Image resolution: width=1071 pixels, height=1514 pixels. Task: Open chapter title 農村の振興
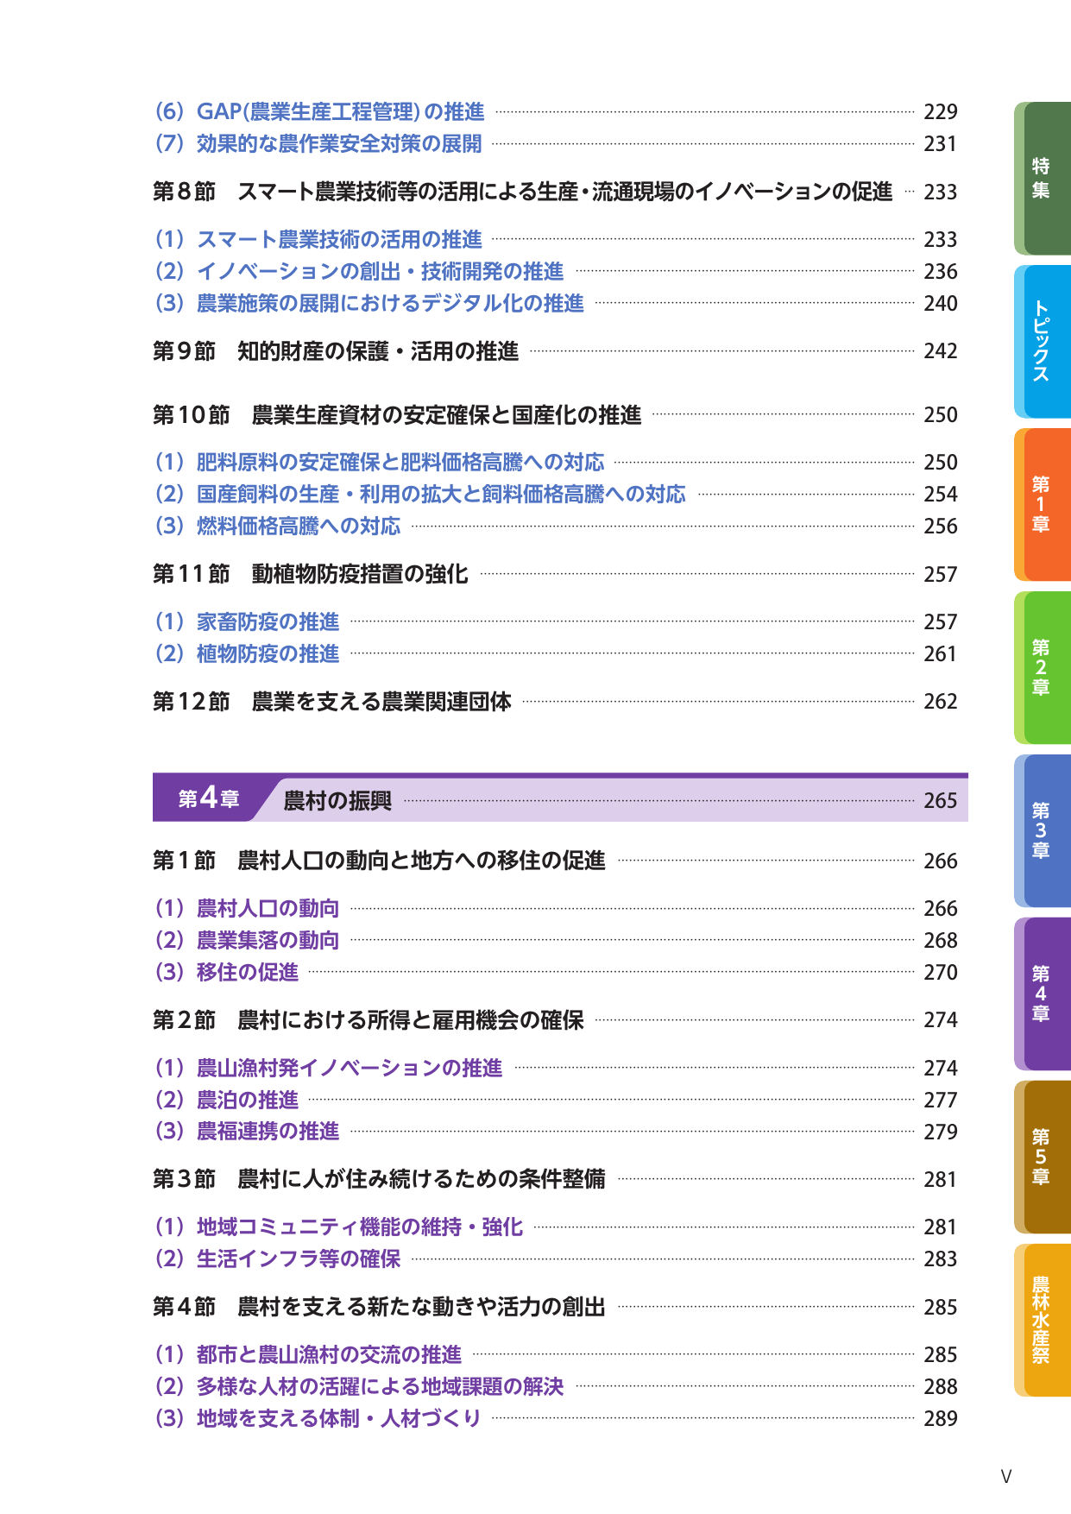point(337,801)
